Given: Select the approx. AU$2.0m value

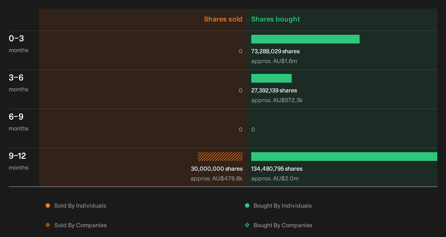Looking at the screenshot, I should point(275,179).
